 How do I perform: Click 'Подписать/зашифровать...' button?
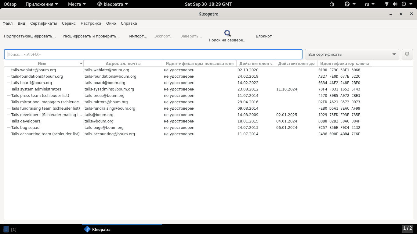coord(30,36)
